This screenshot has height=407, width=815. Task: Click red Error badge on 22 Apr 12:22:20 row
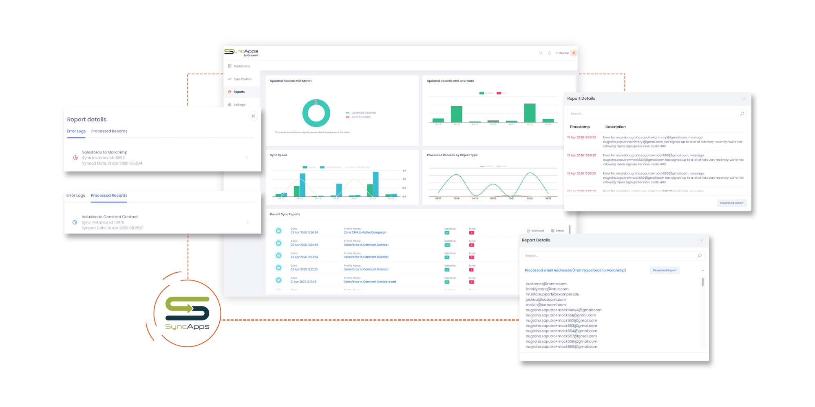pyautogui.click(x=471, y=269)
